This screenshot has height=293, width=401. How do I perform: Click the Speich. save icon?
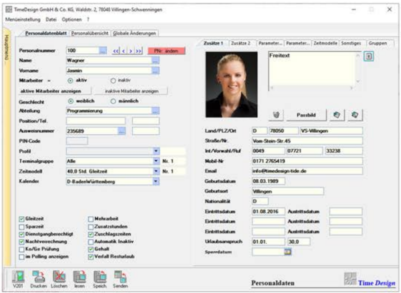click(98, 277)
